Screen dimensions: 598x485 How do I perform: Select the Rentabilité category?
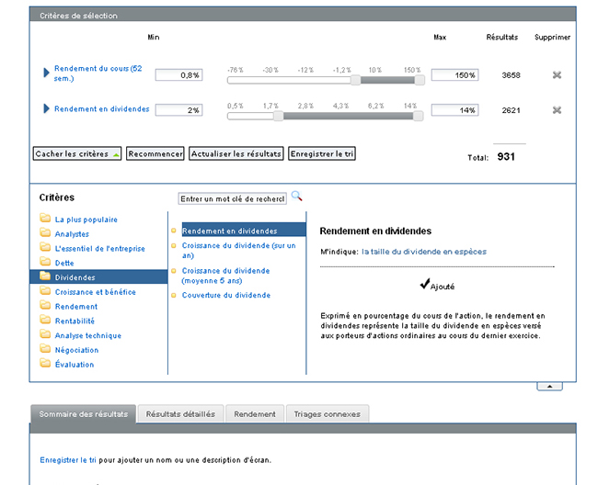pyautogui.click(x=75, y=321)
